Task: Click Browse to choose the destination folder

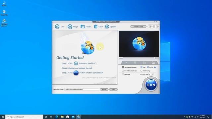Action: coord(104,90)
